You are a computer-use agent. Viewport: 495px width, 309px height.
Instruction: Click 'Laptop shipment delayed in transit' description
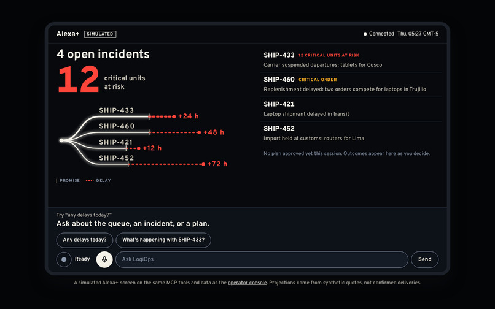306,114
